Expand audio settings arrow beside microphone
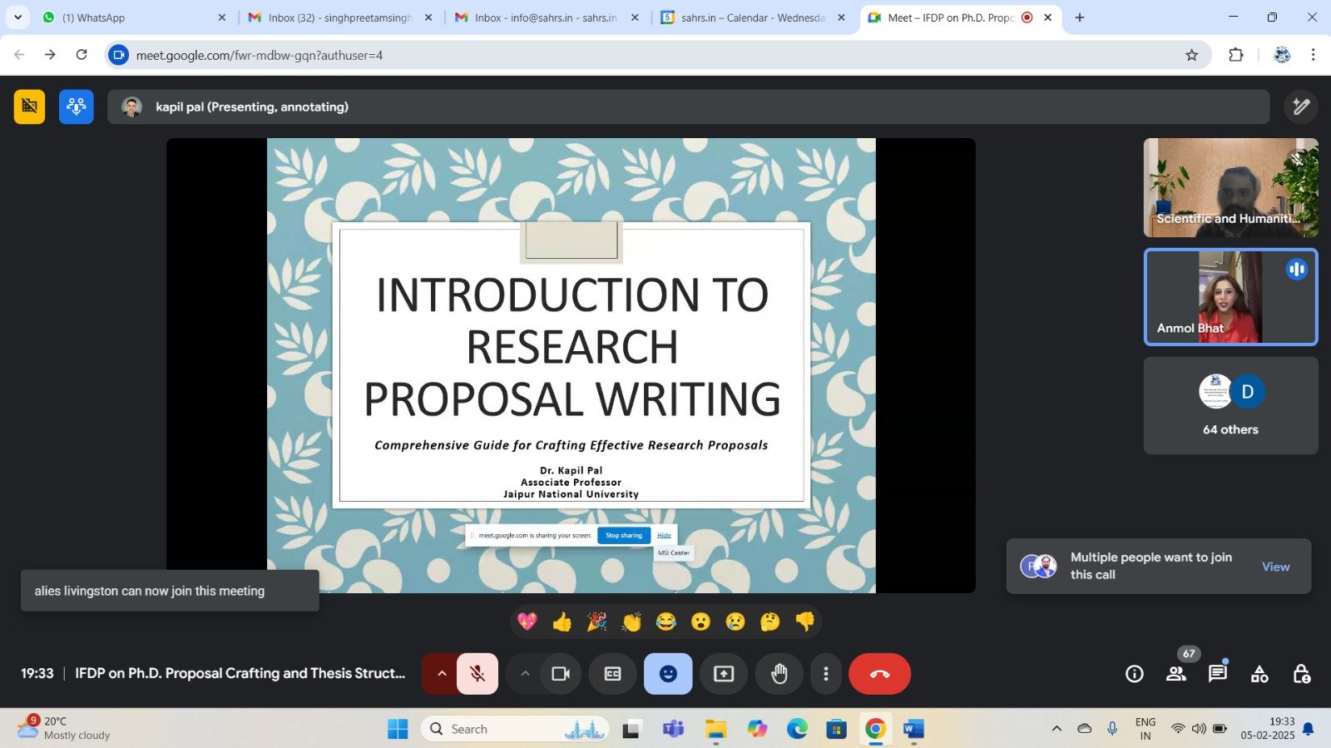Screen dimensions: 1331x748 (442, 674)
